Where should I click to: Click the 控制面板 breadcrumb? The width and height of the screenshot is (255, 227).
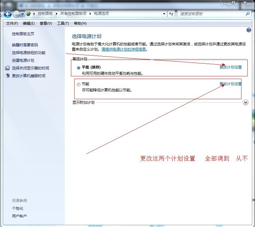coord(45,14)
